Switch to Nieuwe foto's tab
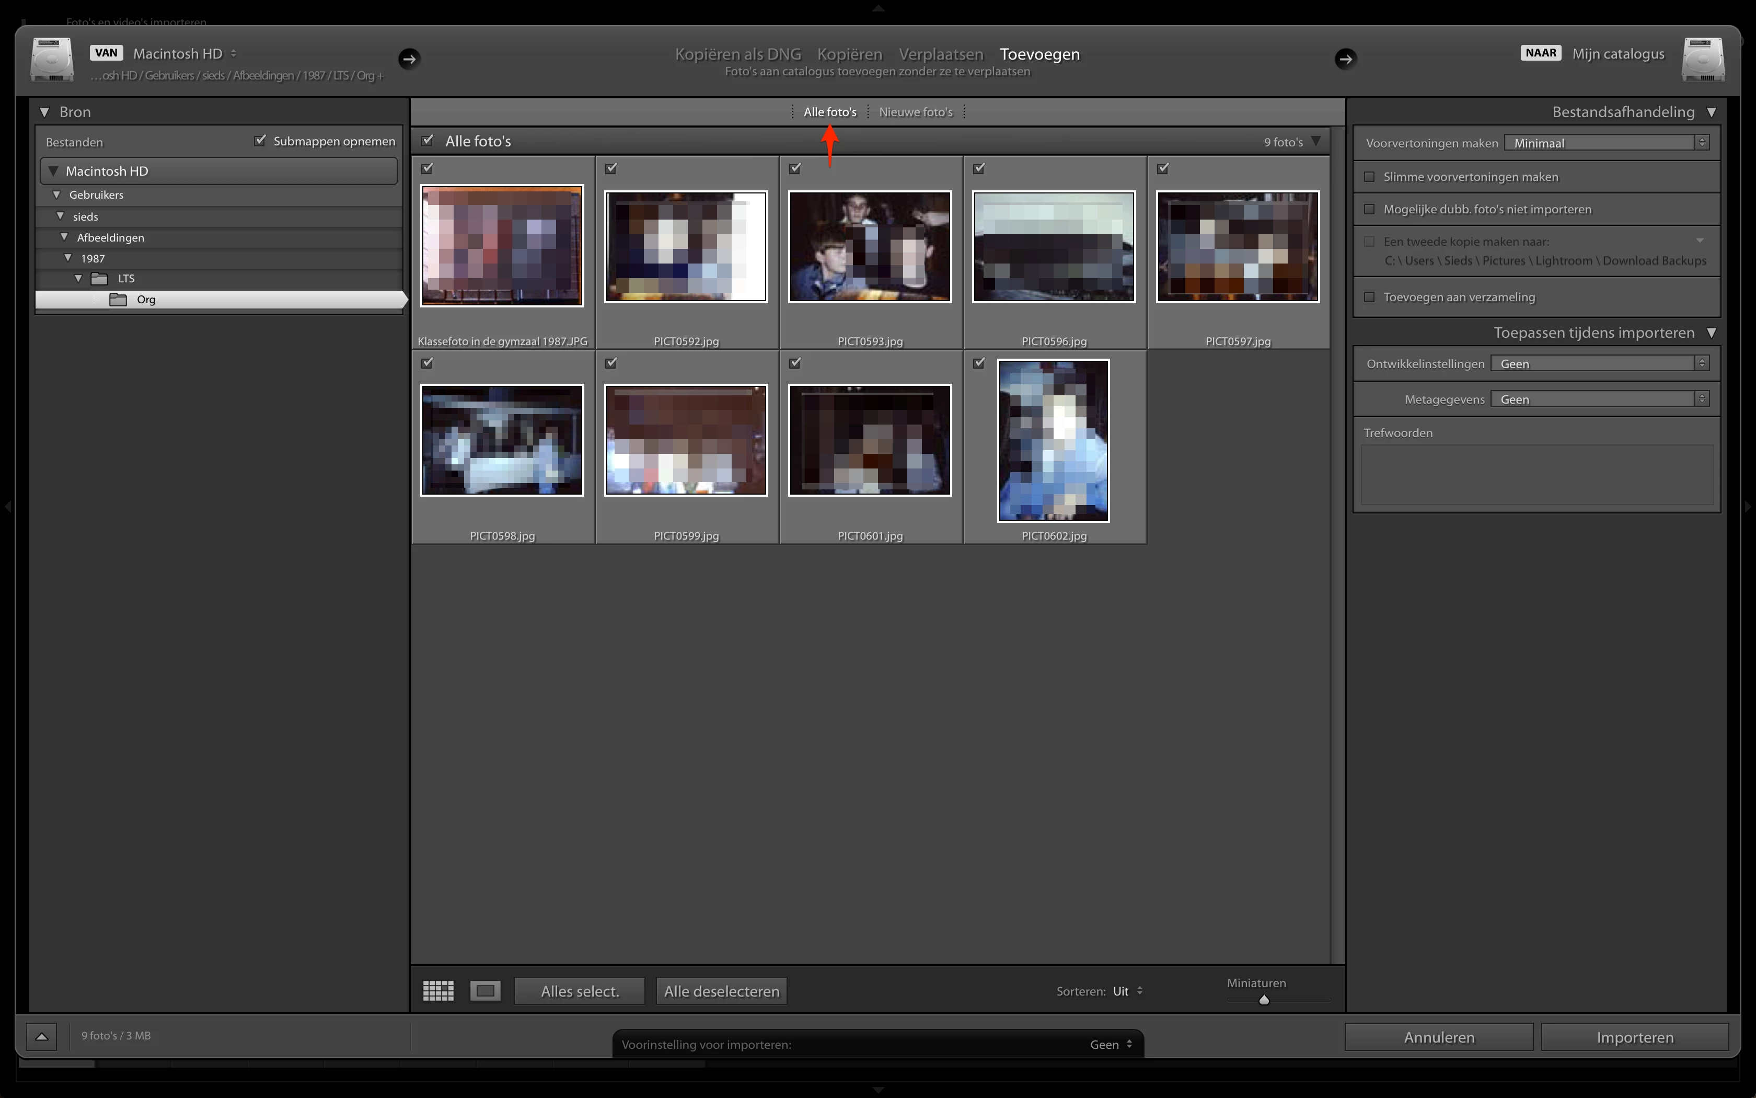The width and height of the screenshot is (1756, 1098). 916,112
